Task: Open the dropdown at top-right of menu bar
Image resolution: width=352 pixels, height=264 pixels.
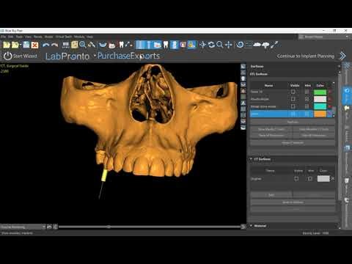Action: pos(323,37)
